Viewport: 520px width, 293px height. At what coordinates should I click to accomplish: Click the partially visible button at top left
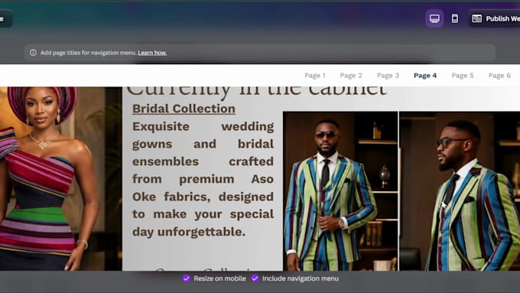tap(5, 18)
